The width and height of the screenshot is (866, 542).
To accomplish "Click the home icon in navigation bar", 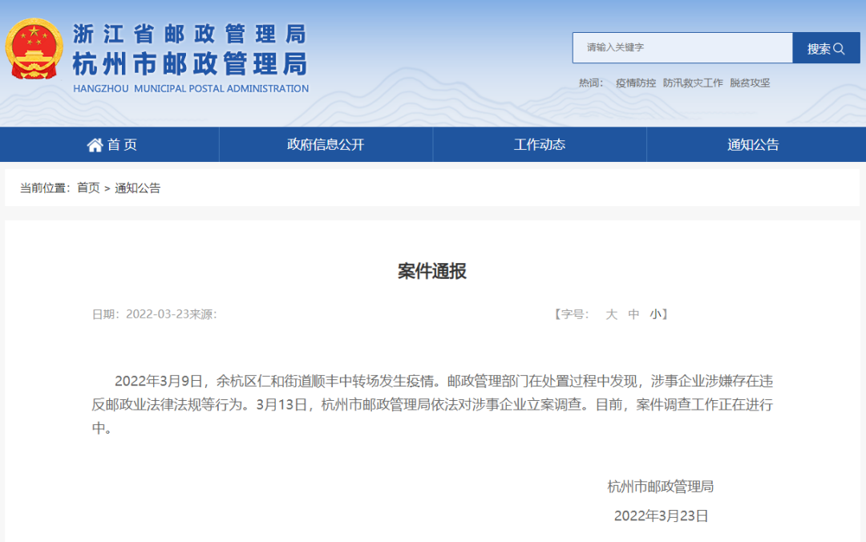I will click(95, 145).
